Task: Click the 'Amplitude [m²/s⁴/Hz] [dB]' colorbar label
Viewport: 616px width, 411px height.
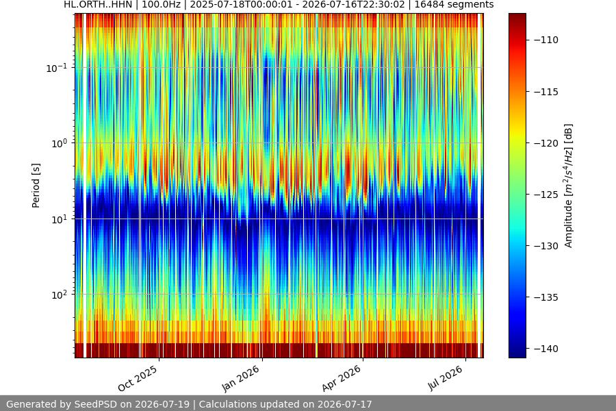Action: [568, 186]
